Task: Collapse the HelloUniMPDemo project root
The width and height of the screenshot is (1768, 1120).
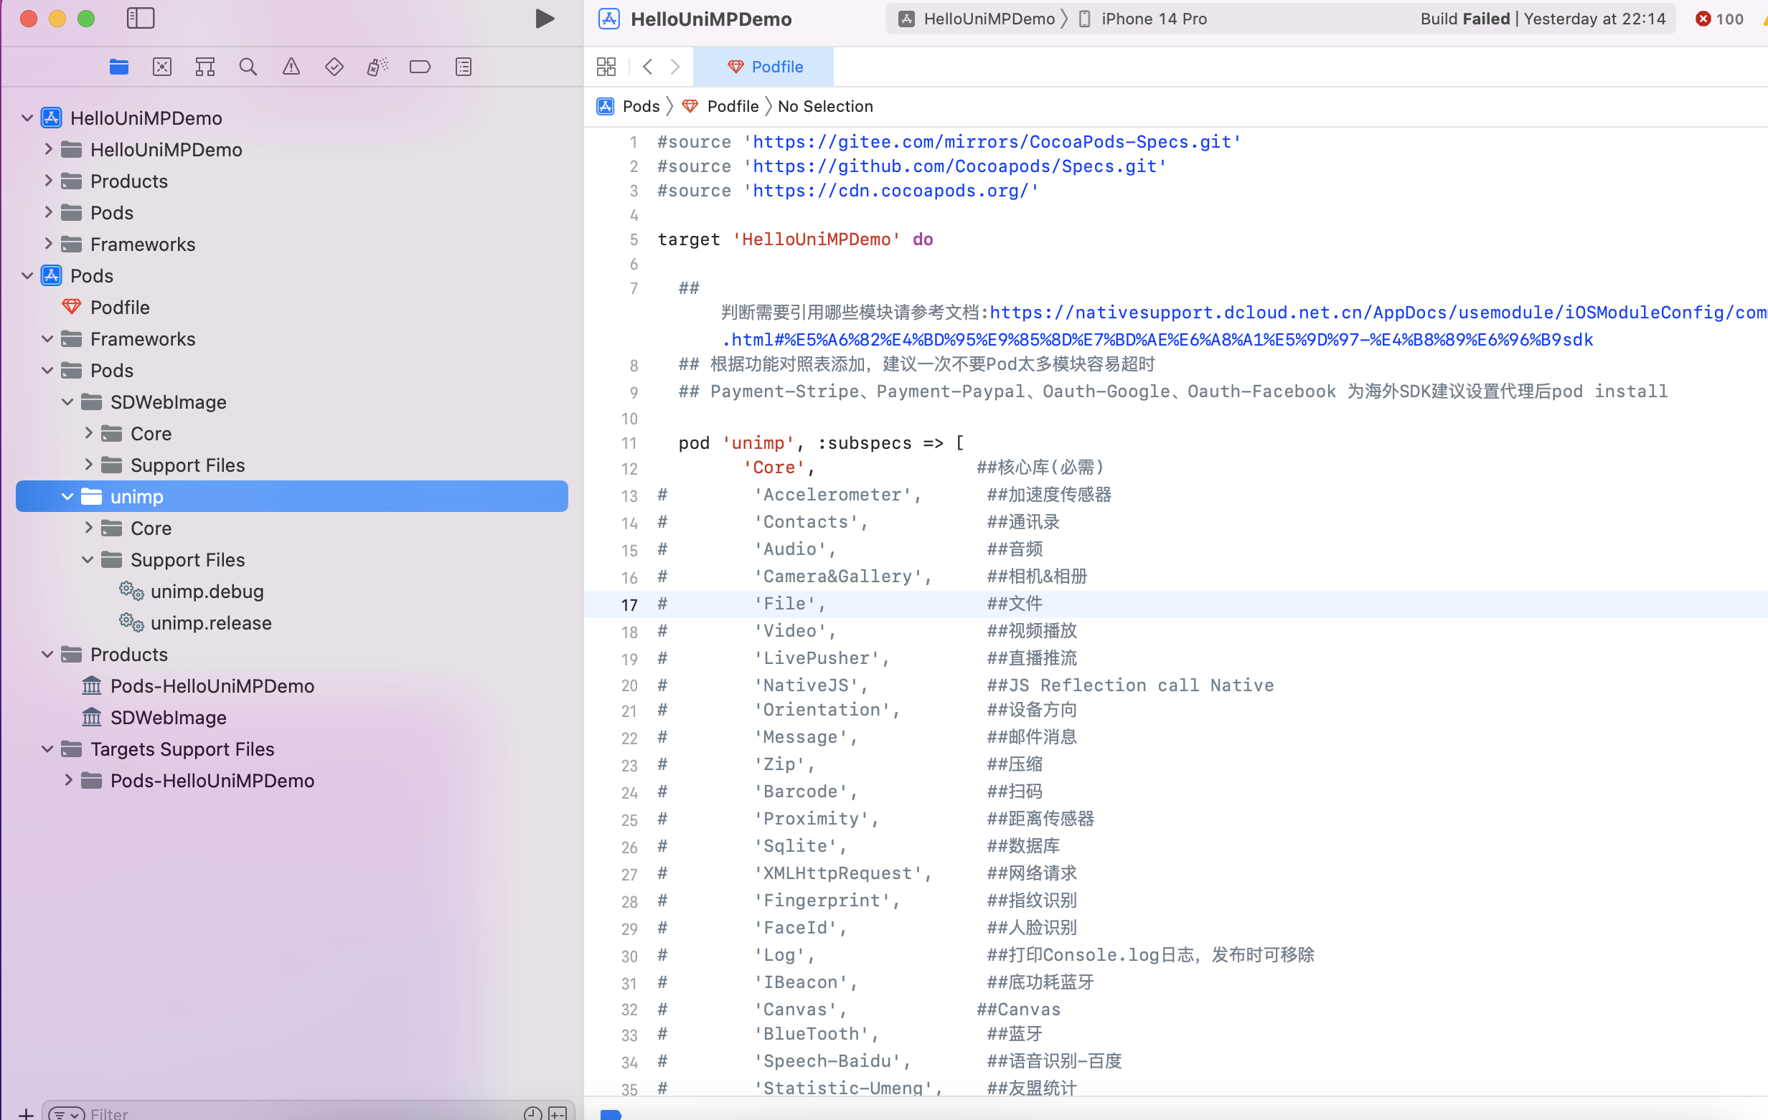Action: pos(27,118)
